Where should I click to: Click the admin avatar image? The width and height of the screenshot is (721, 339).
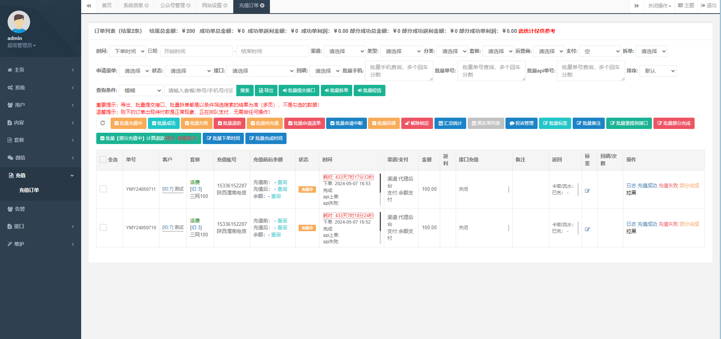(x=19, y=22)
